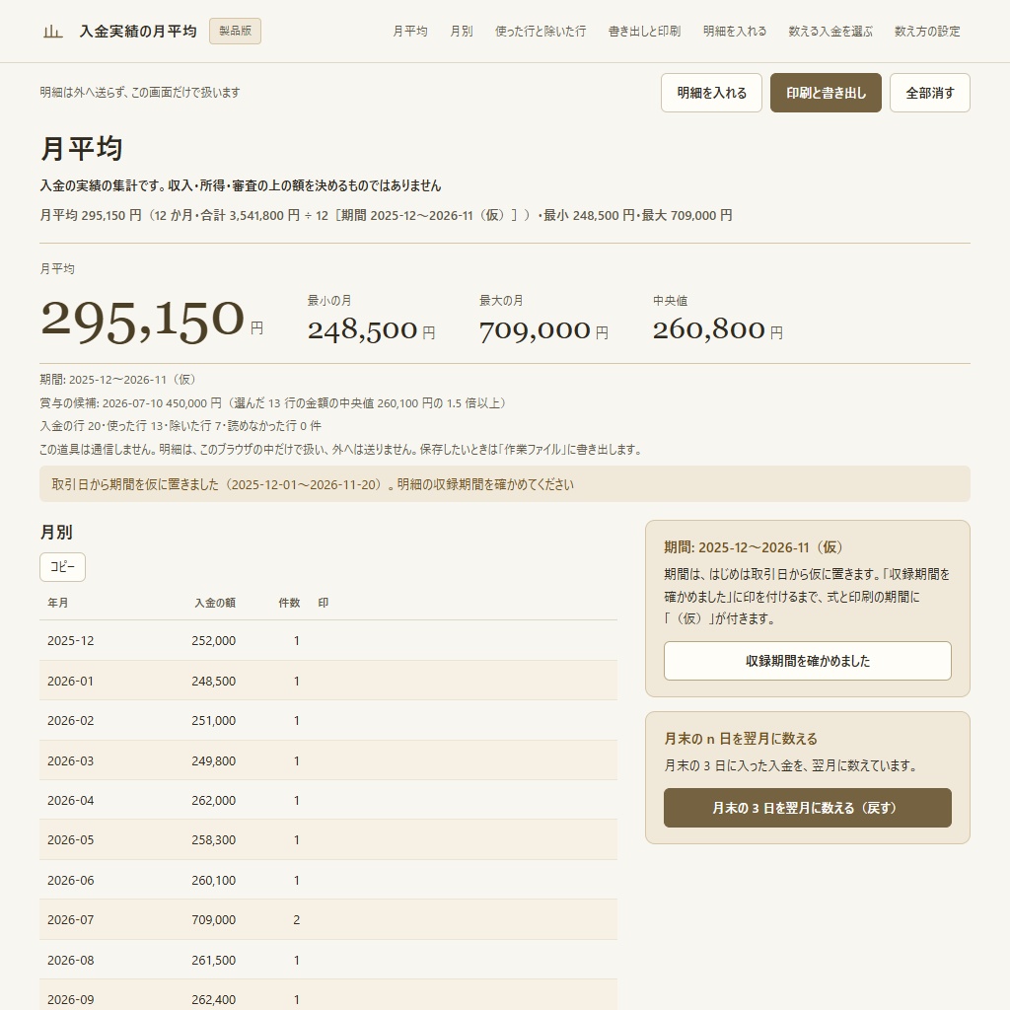Viewport: 1010px width, 1010px height.
Task: Go to 書き出しと印刷 section
Action: (x=644, y=31)
